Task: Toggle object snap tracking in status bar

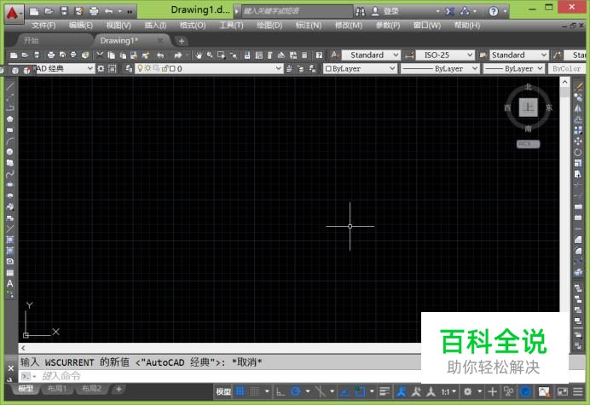Action: (x=344, y=392)
